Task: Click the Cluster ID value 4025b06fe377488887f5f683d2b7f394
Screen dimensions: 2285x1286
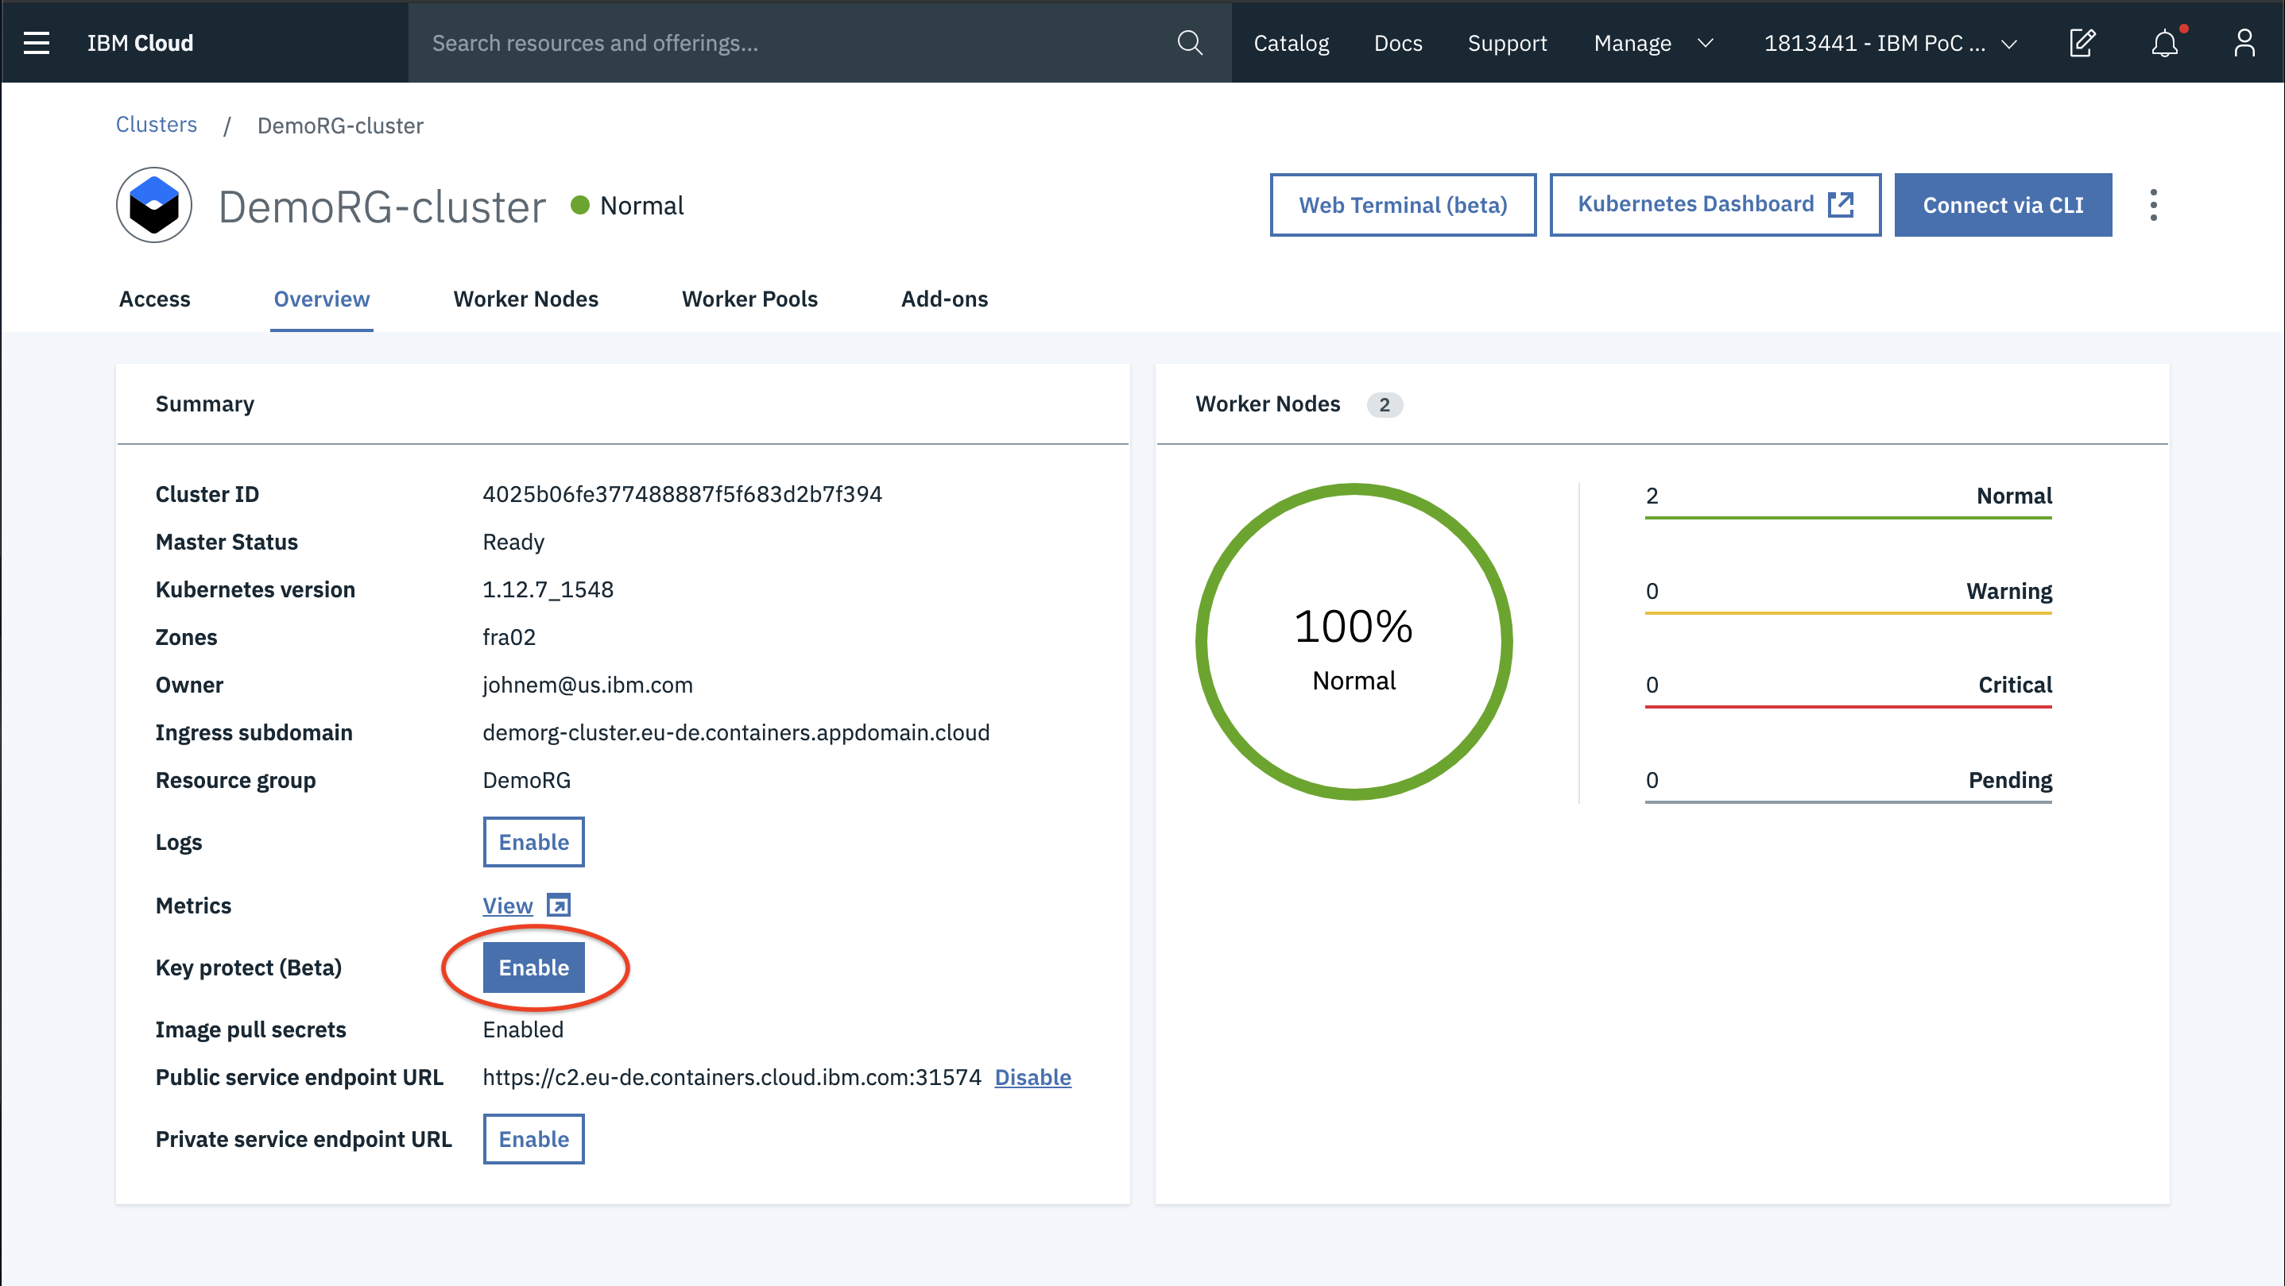Action: pos(682,493)
